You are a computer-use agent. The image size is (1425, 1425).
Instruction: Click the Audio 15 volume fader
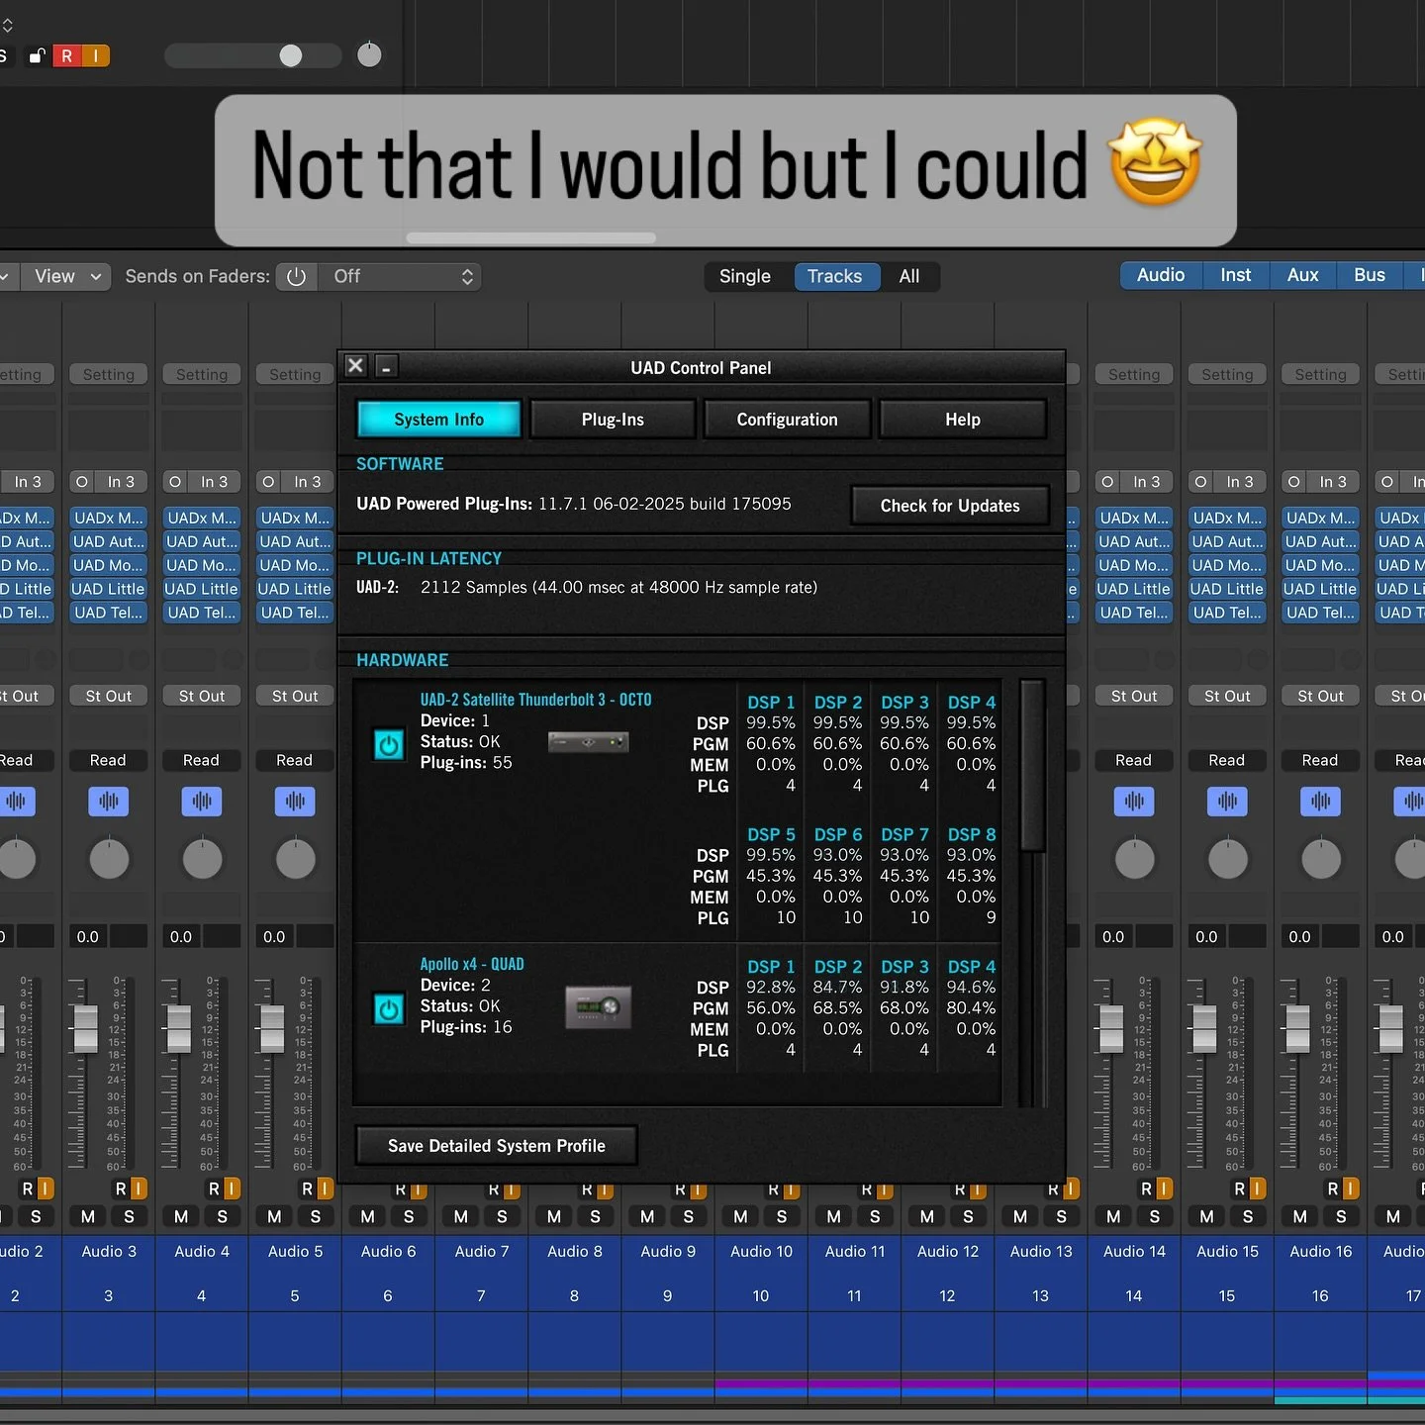click(x=1204, y=1029)
